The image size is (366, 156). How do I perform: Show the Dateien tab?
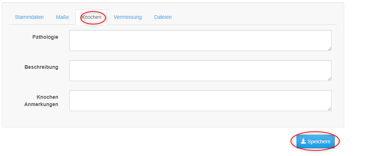coord(163,17)
